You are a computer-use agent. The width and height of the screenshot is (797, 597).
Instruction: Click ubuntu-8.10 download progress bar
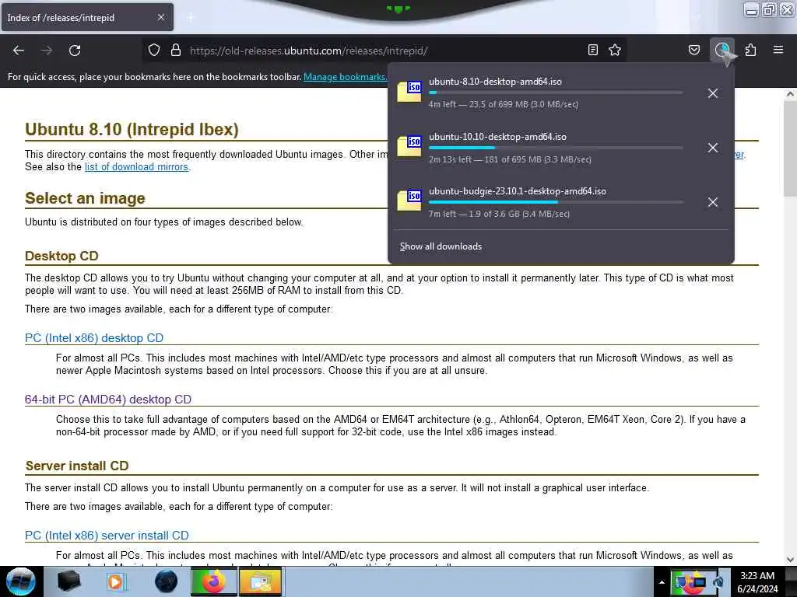556,93
